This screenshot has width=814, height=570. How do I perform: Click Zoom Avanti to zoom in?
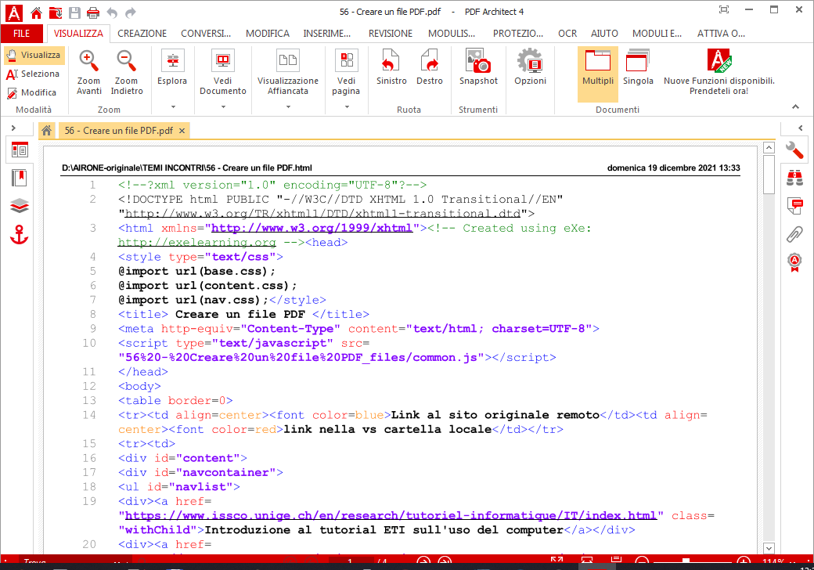click(x=88, y=72)
